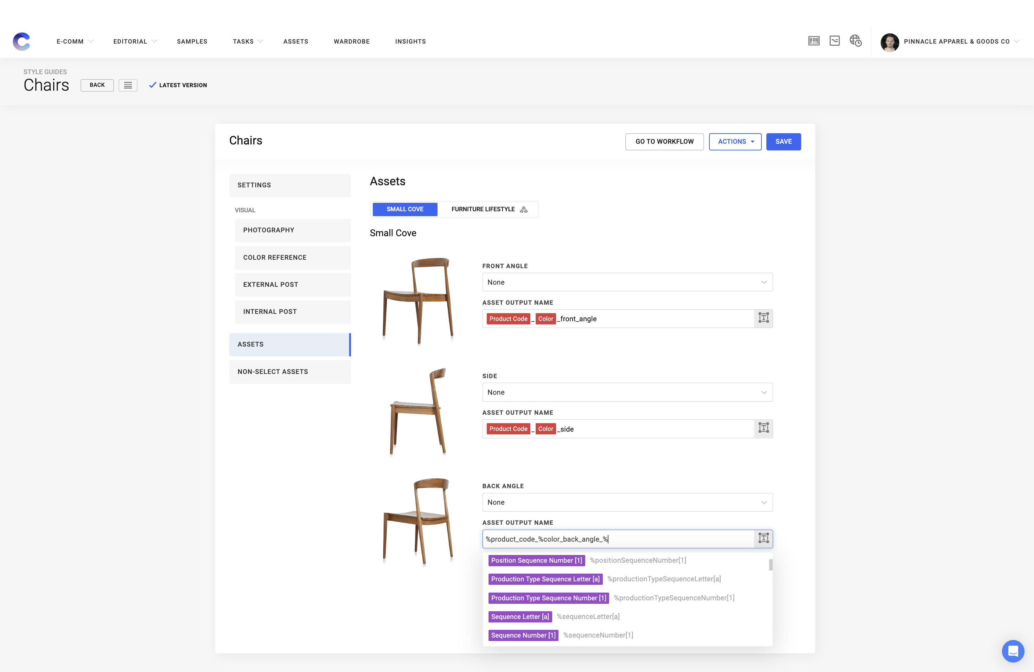1034x672 pixels.
Task: Click the globe with clock icon
Action: click(855, 41)
